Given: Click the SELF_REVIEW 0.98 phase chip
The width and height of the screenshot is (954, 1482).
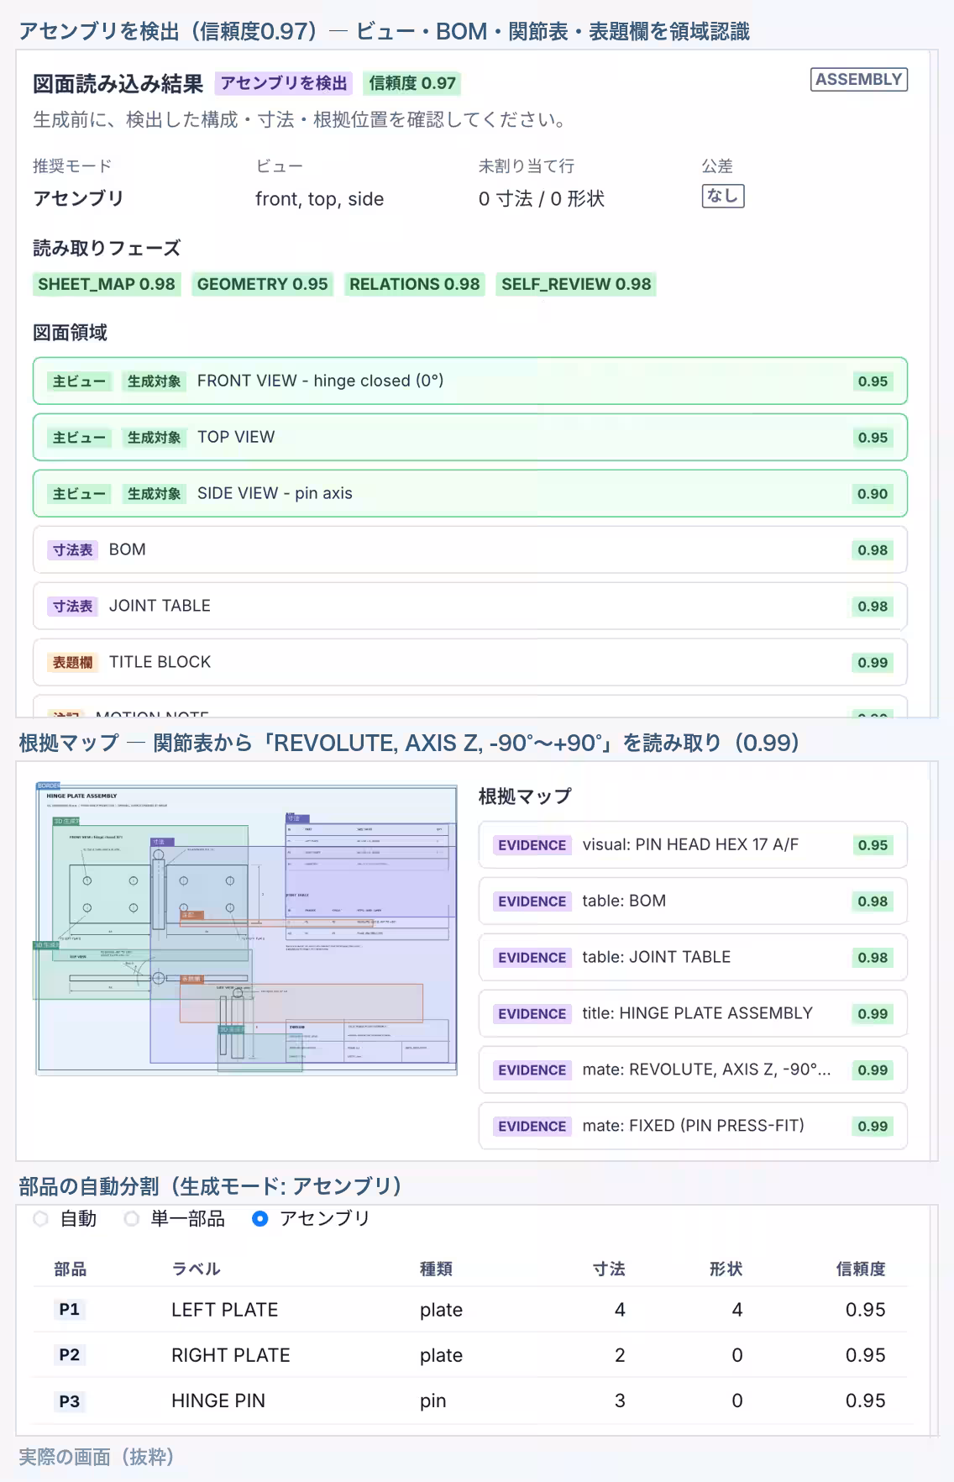Looking at the screenshot, I should tap(576, 285).
